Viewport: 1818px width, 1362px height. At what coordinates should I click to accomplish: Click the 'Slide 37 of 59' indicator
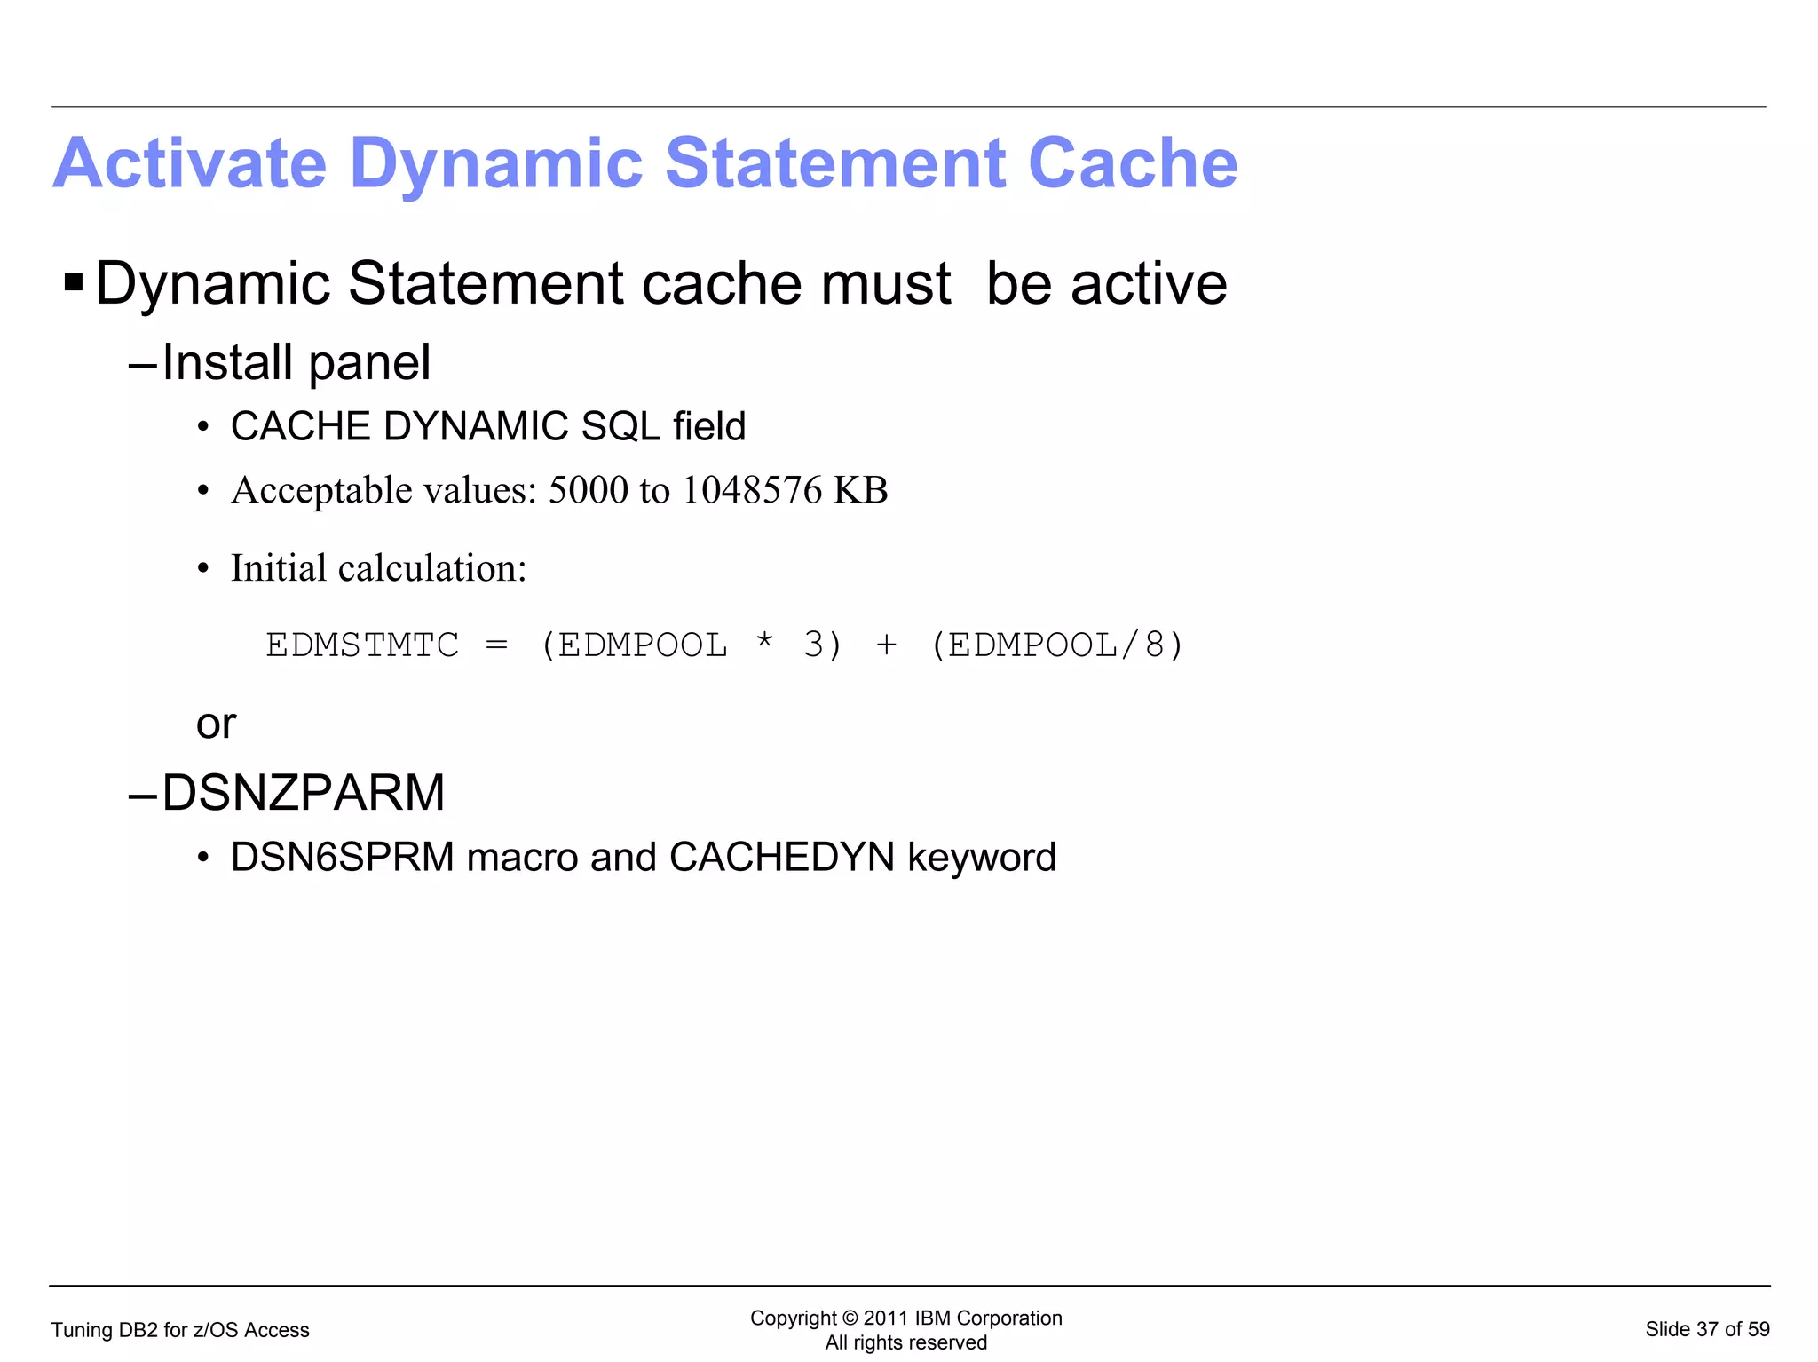pos(1707,1330)
